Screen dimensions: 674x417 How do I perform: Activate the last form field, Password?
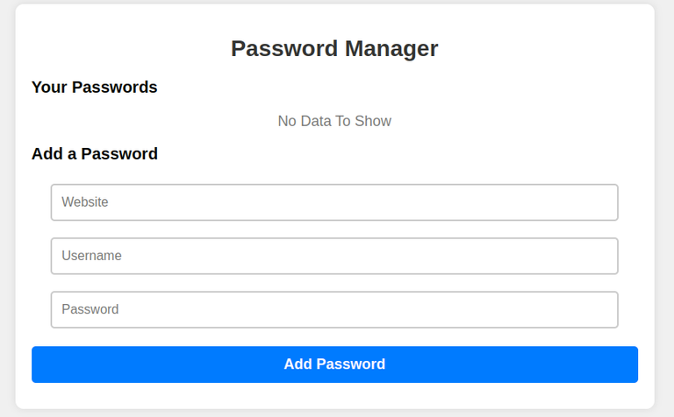pos(334,309)
